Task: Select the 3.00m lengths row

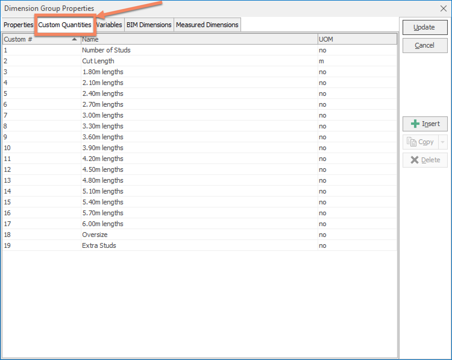Action: tap(200, 115)
